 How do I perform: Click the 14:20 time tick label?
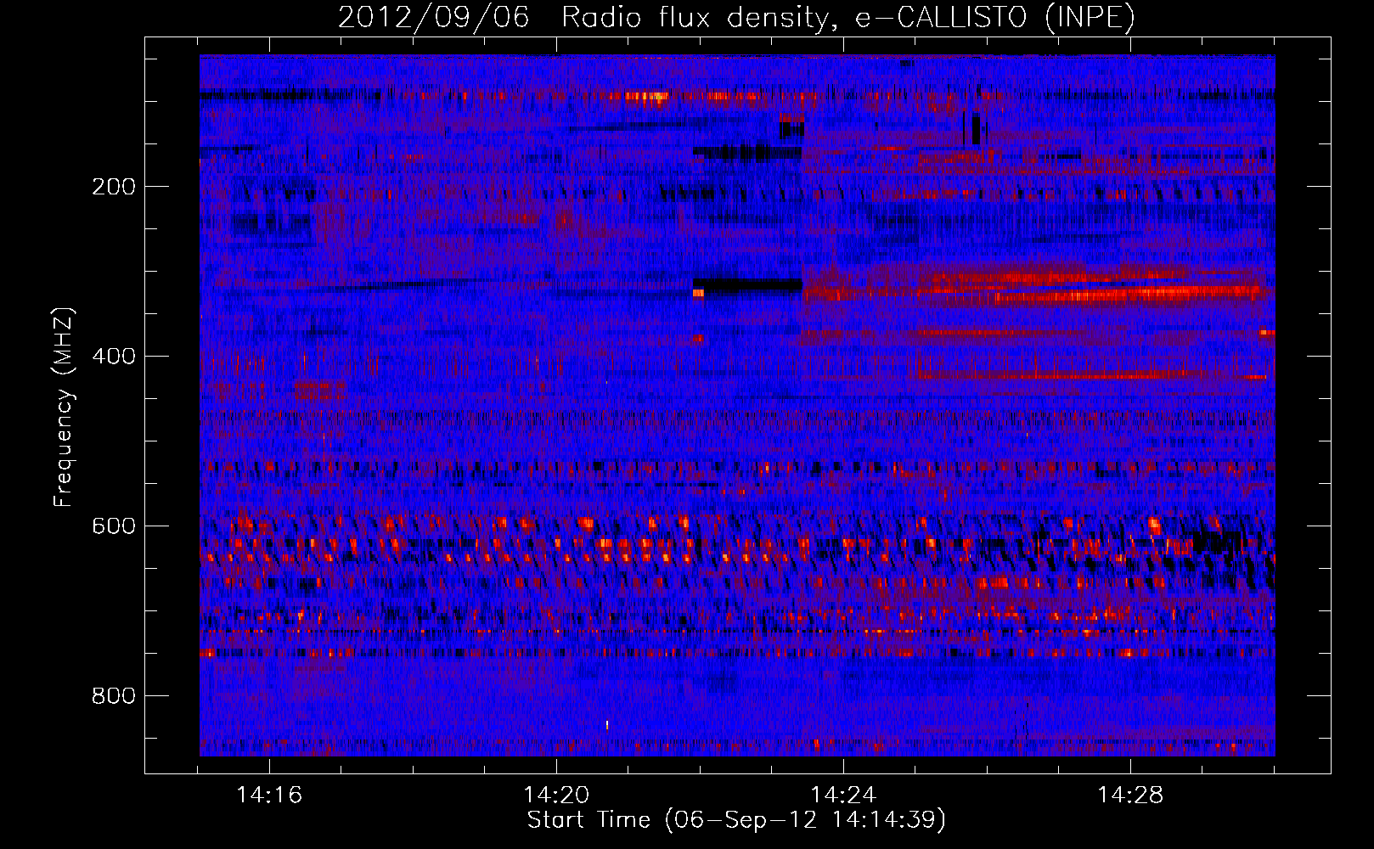[556, 796]
